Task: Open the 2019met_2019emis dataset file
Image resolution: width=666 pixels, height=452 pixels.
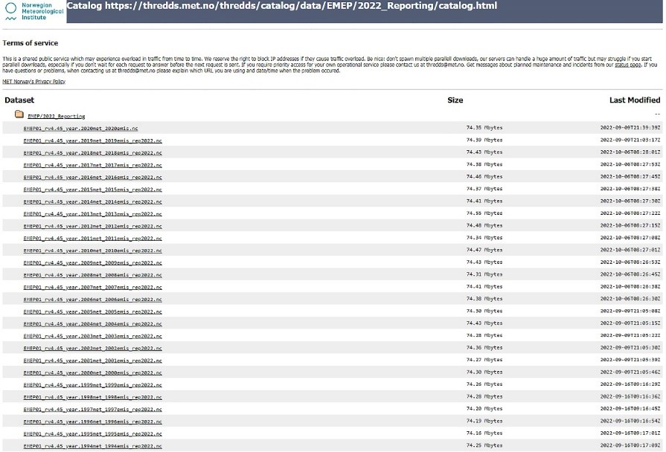Action: coord(92,140)
